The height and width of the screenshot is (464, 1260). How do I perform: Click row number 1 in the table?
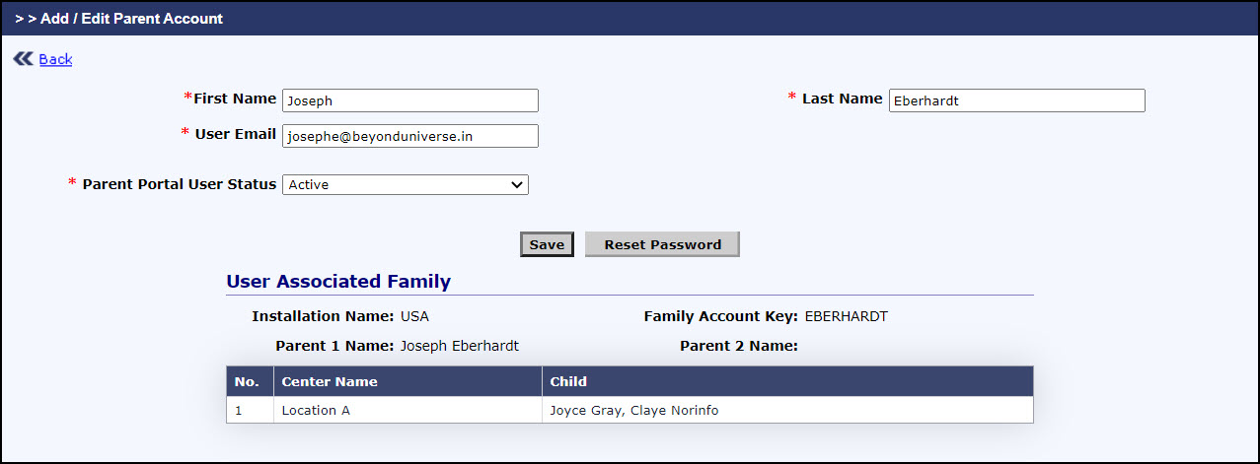(240, 410)
